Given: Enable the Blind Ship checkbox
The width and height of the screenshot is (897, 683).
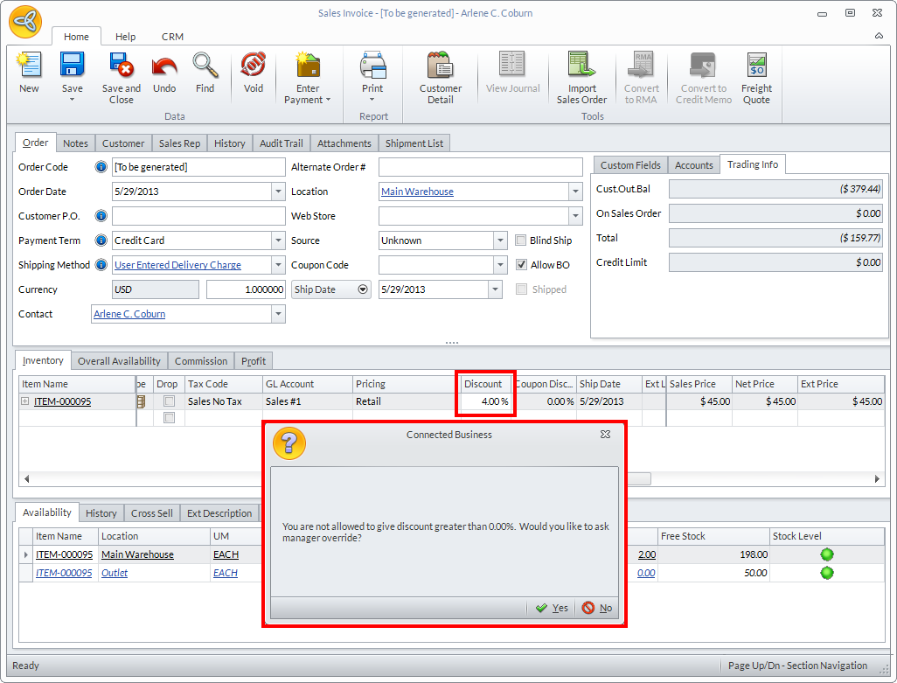Looking at the screenshot, I should coord(521,240).
